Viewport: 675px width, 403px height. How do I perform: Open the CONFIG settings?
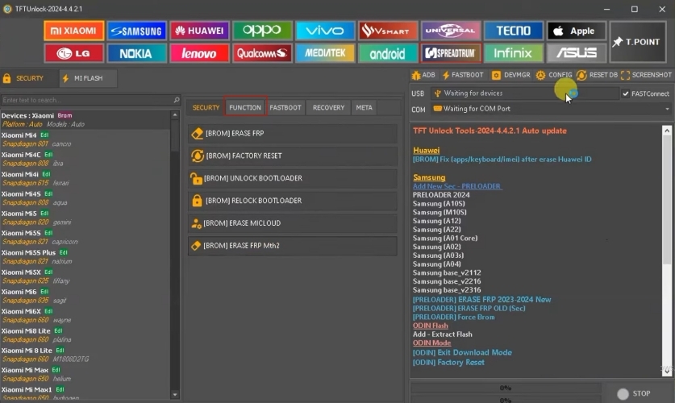click(x=554, y=75)
